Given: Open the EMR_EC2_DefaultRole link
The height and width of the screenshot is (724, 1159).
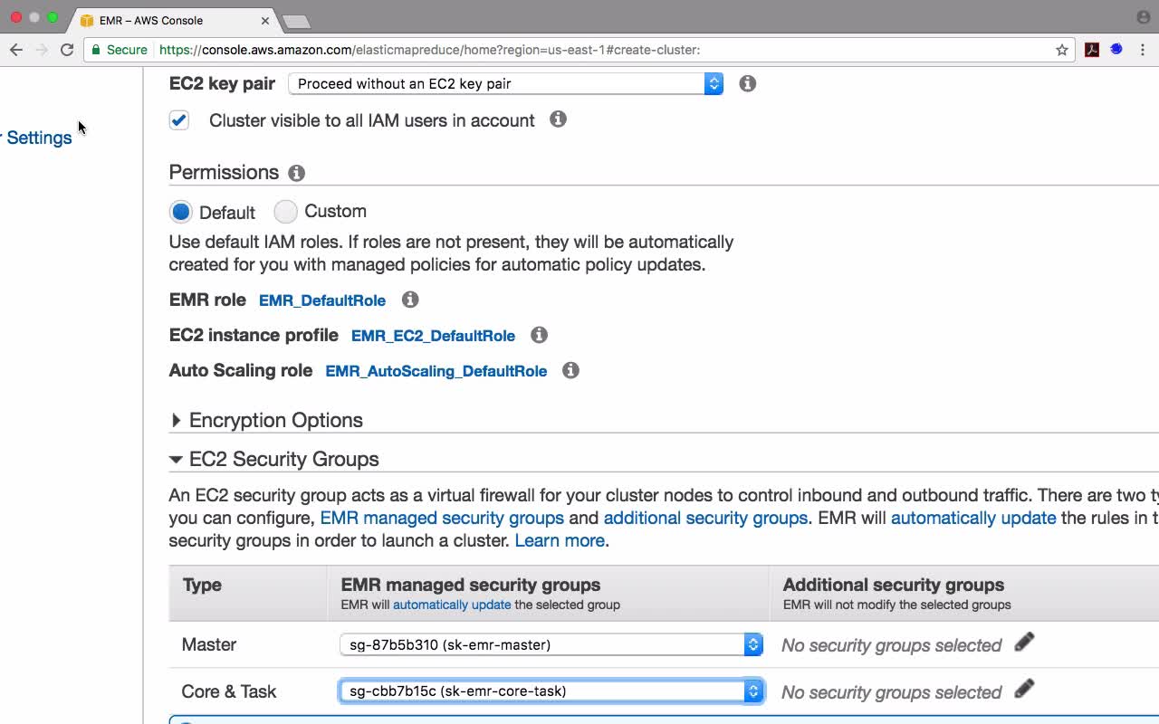Looking at the screenshot, I should click(x=433, y=336).
